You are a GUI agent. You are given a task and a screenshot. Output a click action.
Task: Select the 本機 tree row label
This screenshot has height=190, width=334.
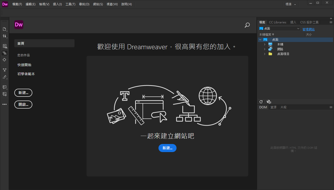pyautogui.click(x=280, y=44)
